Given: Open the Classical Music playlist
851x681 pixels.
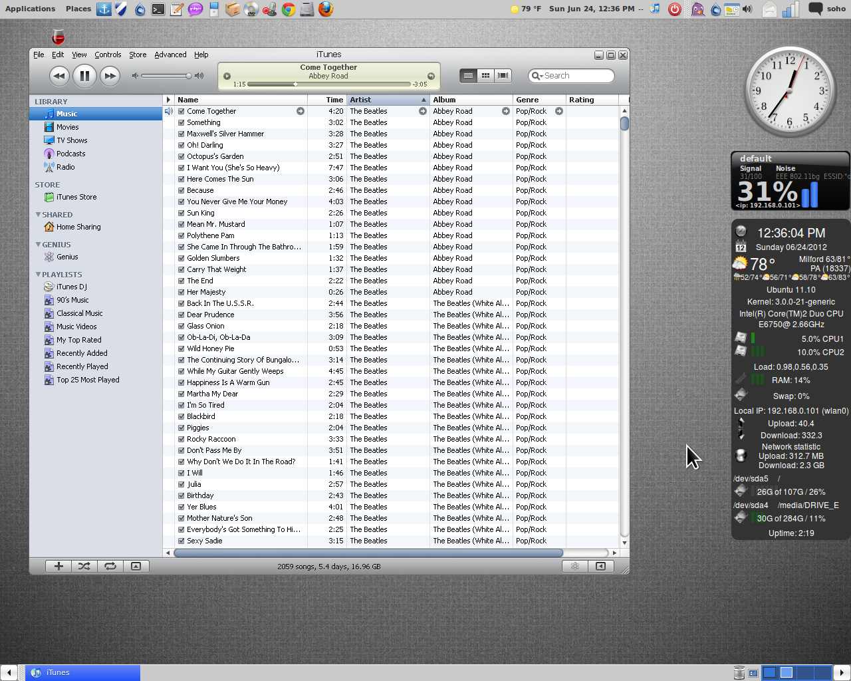Looking at the screenshot, I should 79,313.
